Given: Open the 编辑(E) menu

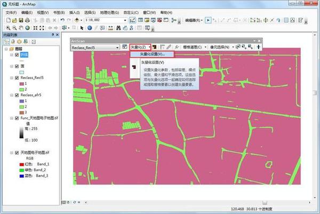Looking at the screenshot, I should tap(27, 12).
